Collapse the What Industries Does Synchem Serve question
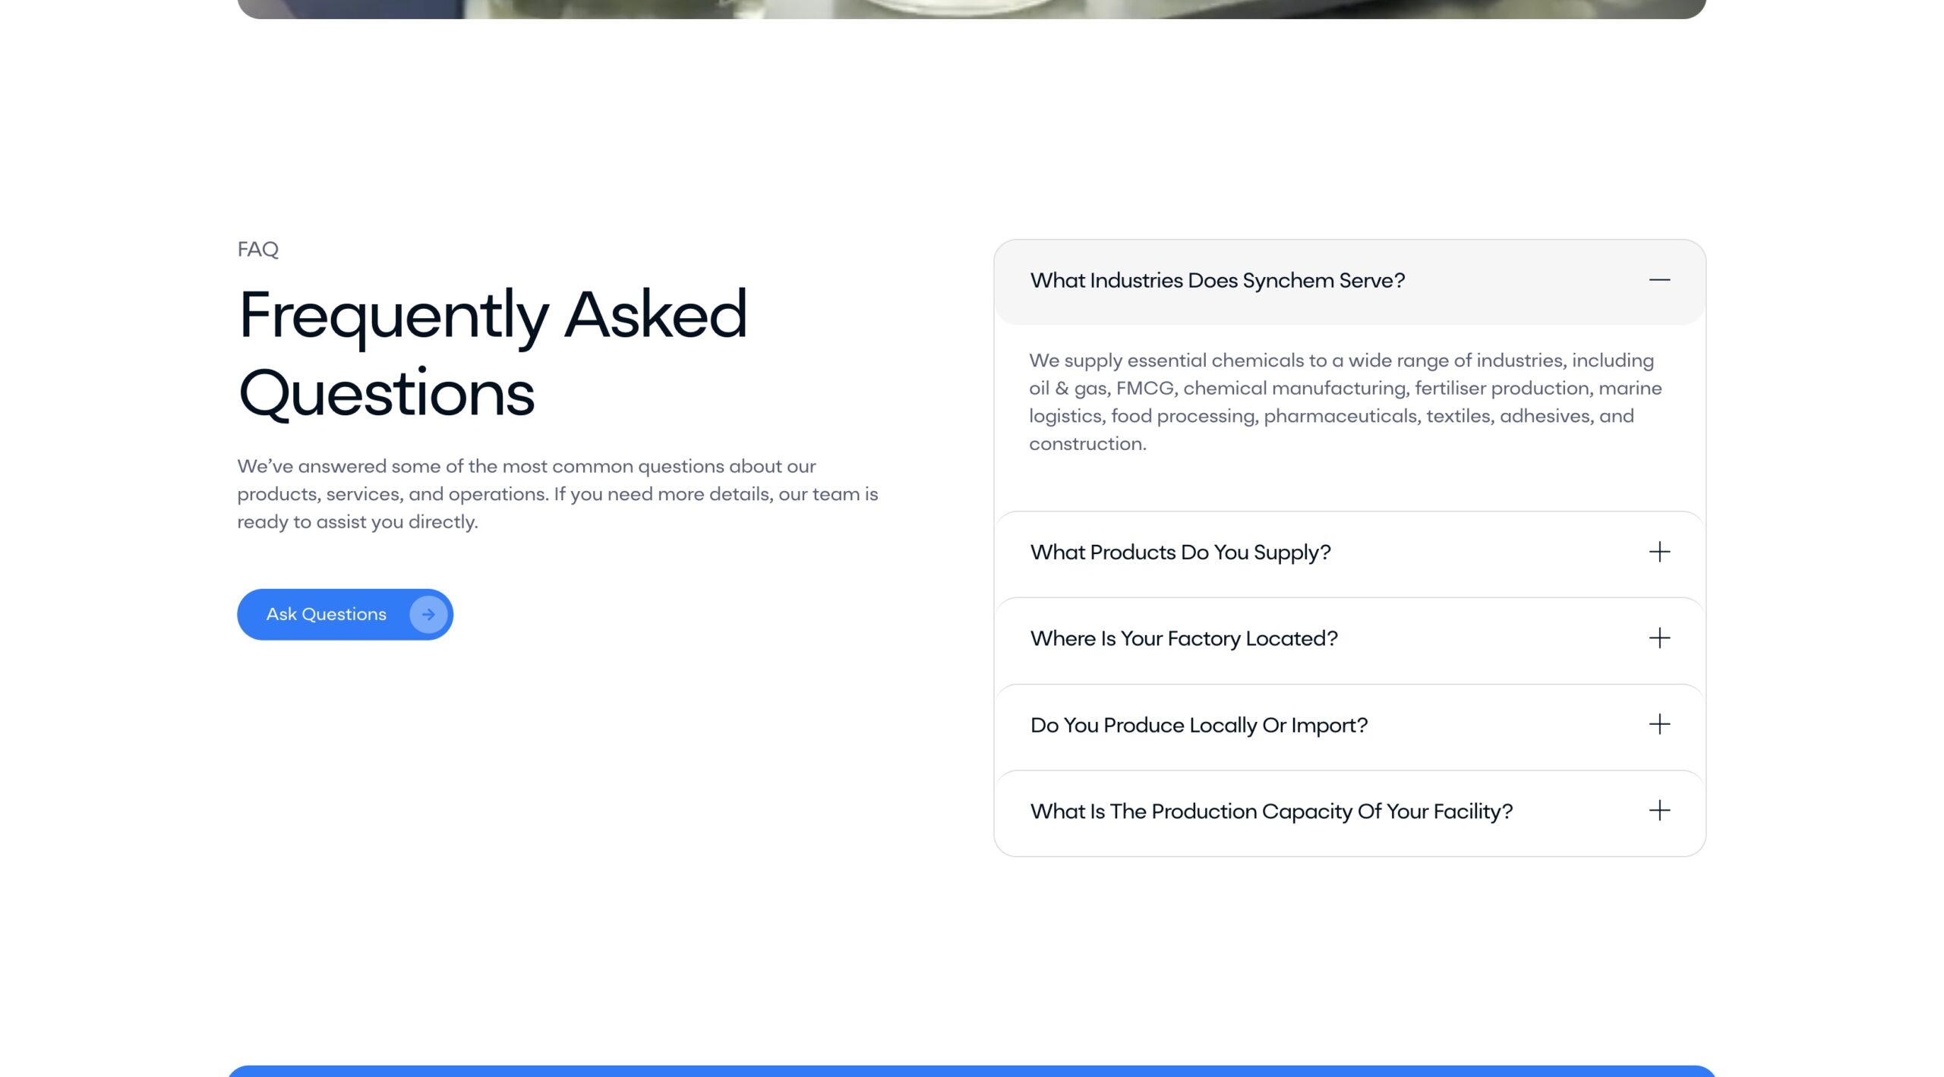 [1217, 281]
